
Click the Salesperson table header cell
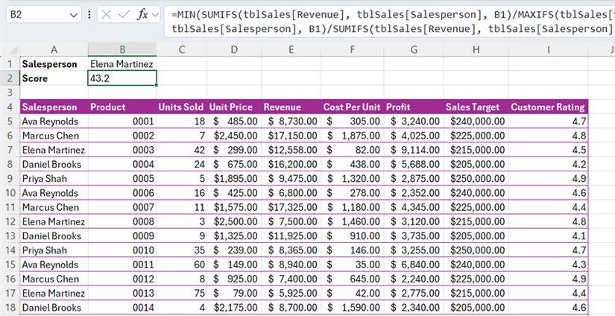click(x=54, y=107)
